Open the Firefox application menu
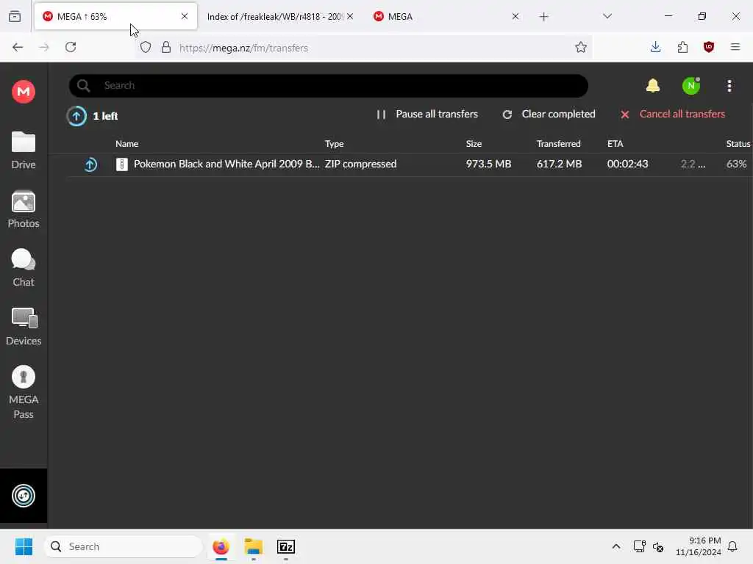Screen dimensions: 753x564 click(735, 47)
